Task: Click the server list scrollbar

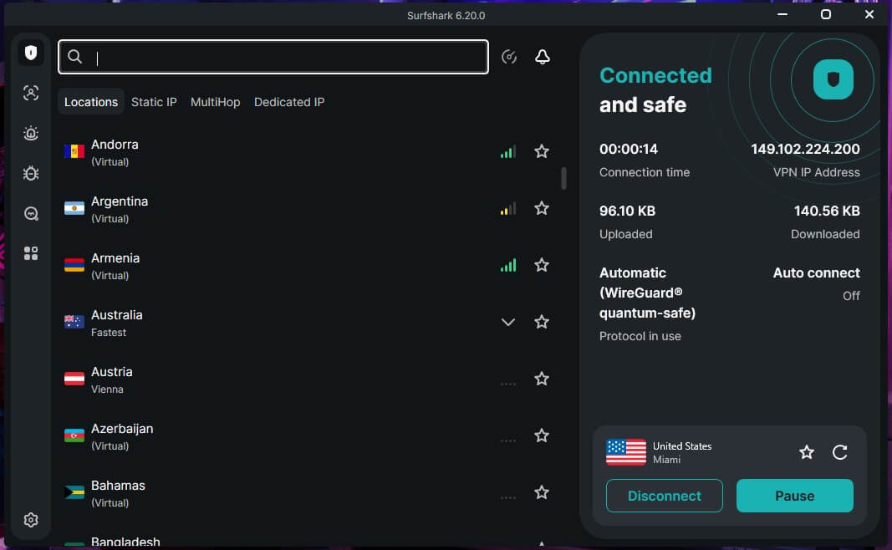Action: [x=563, y=178]
